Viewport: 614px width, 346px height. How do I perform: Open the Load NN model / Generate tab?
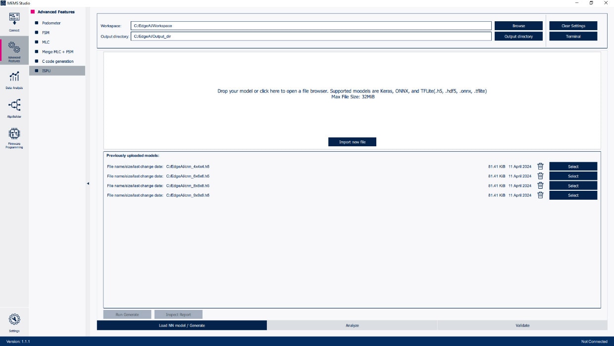[x=182, y=325]
